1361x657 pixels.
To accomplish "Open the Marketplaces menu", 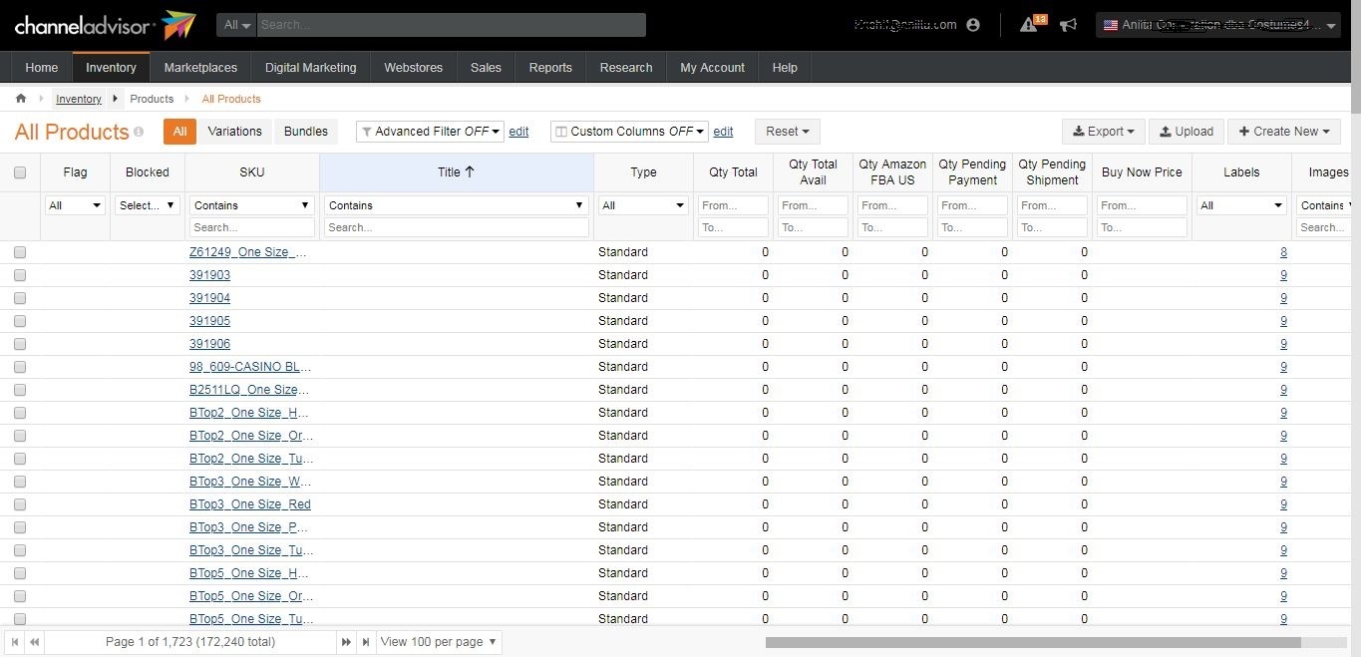I will (200, 68).
